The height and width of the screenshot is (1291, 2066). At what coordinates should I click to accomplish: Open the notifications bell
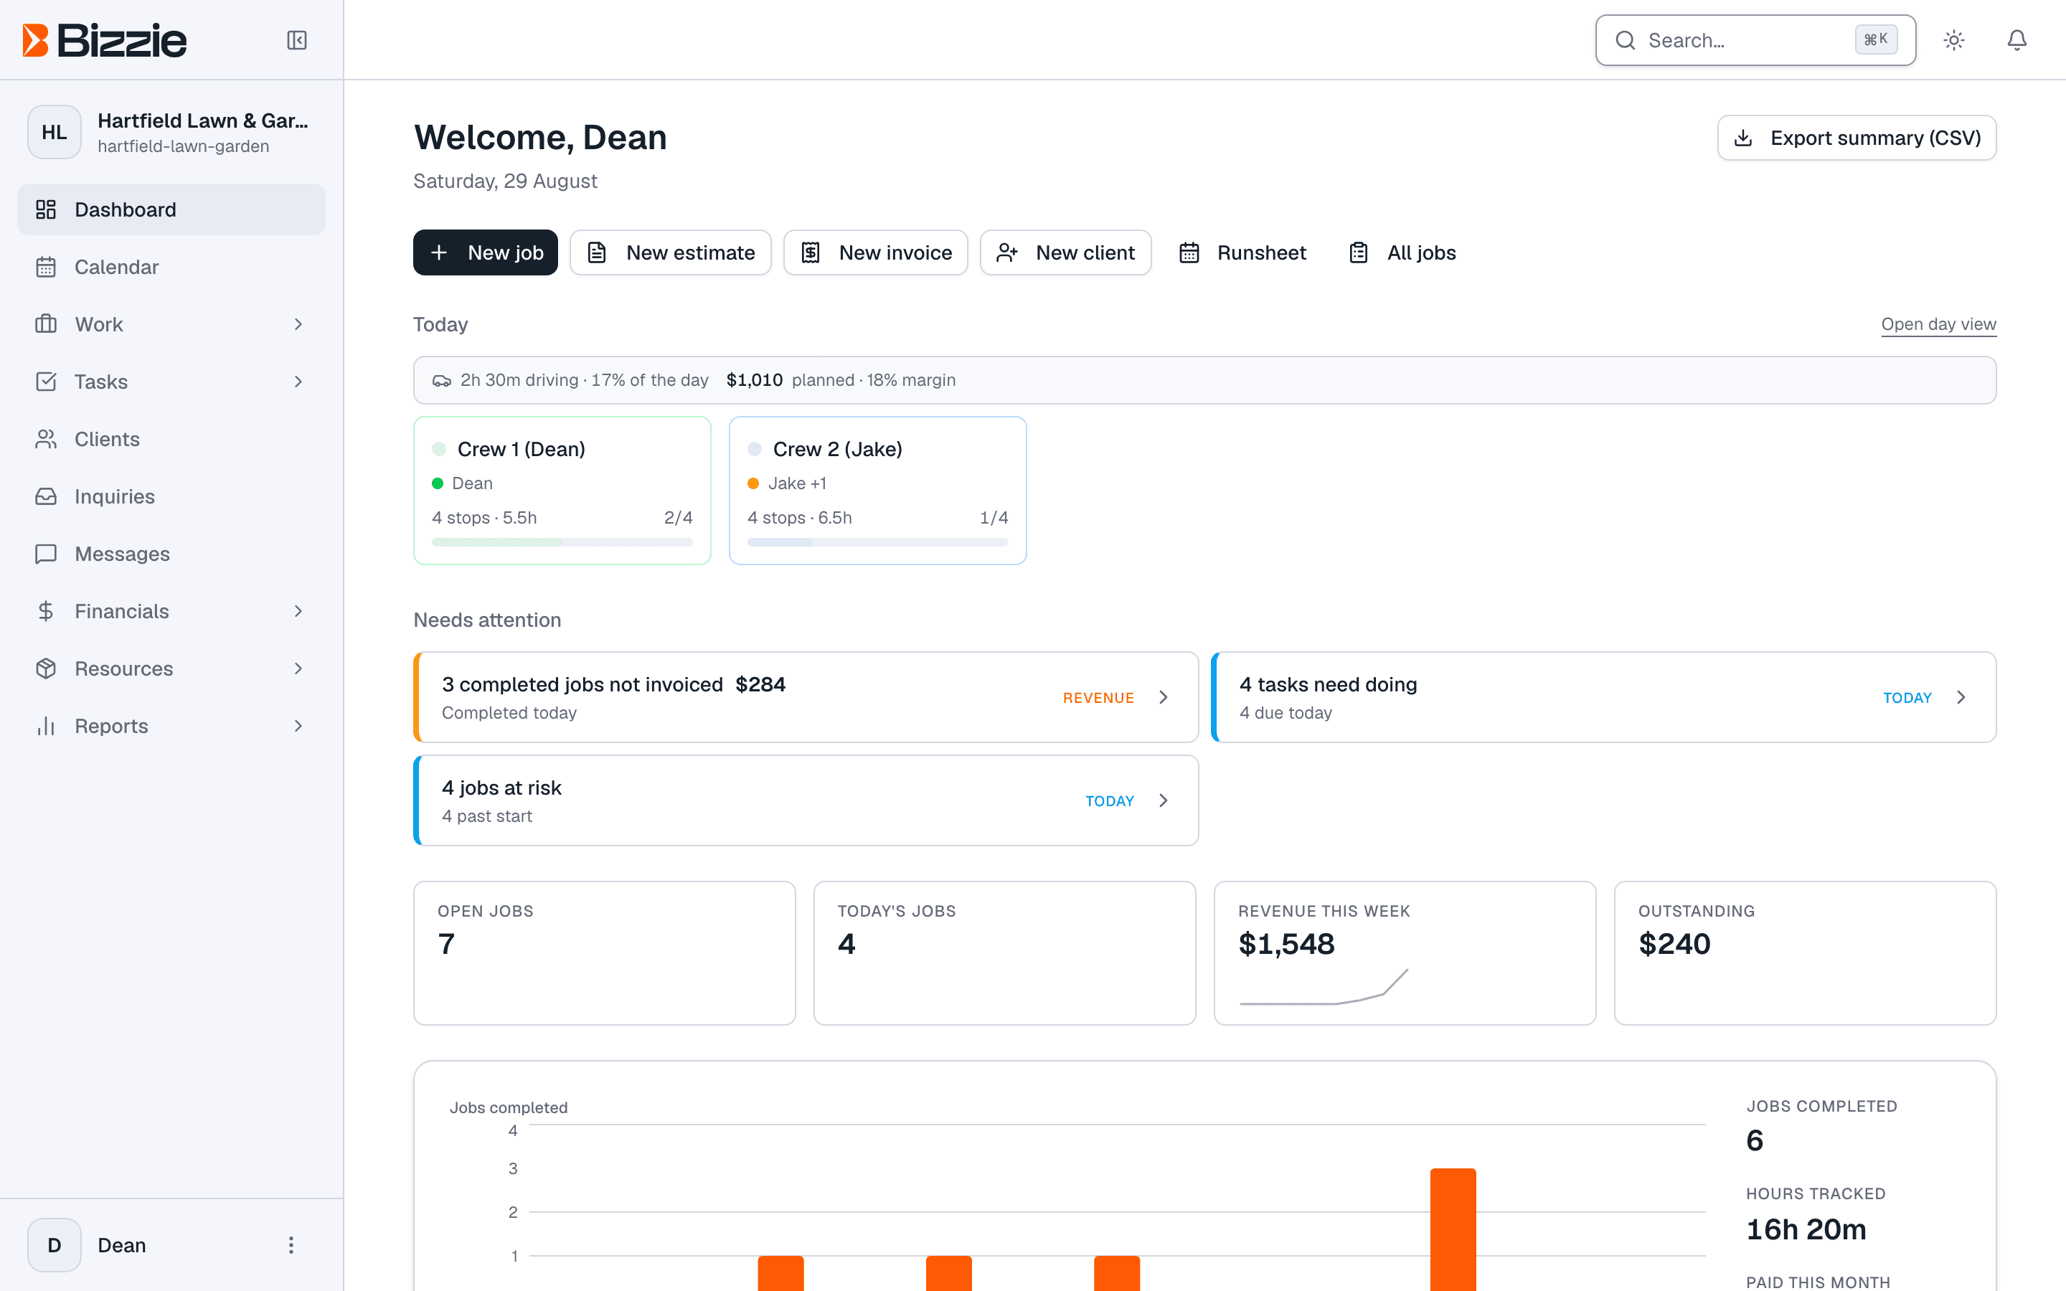2017,40
